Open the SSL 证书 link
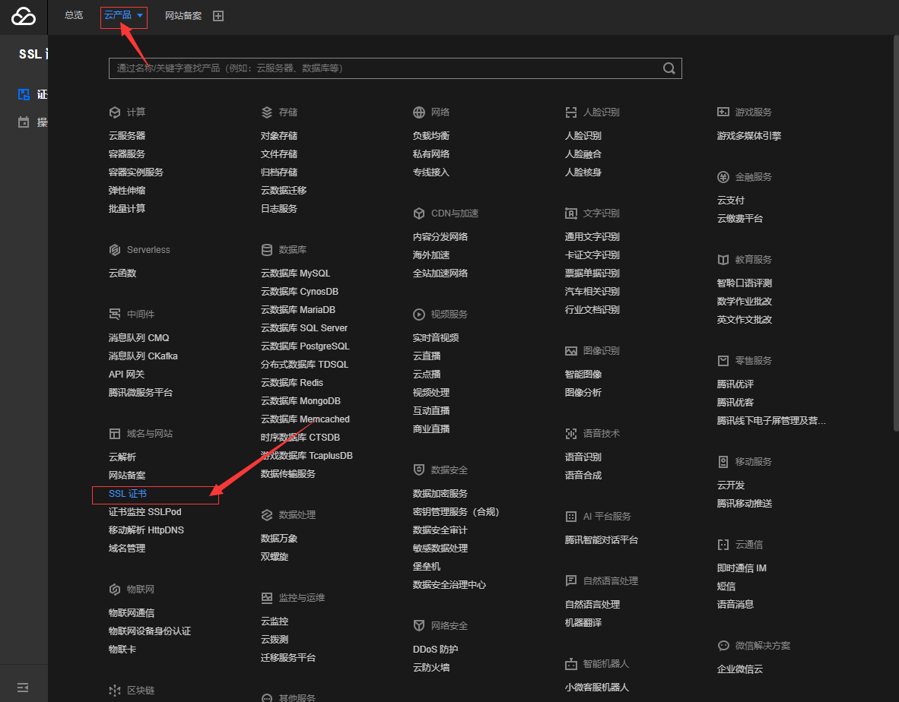The width and height of the screenshot is (899, 702). point(128,494)
